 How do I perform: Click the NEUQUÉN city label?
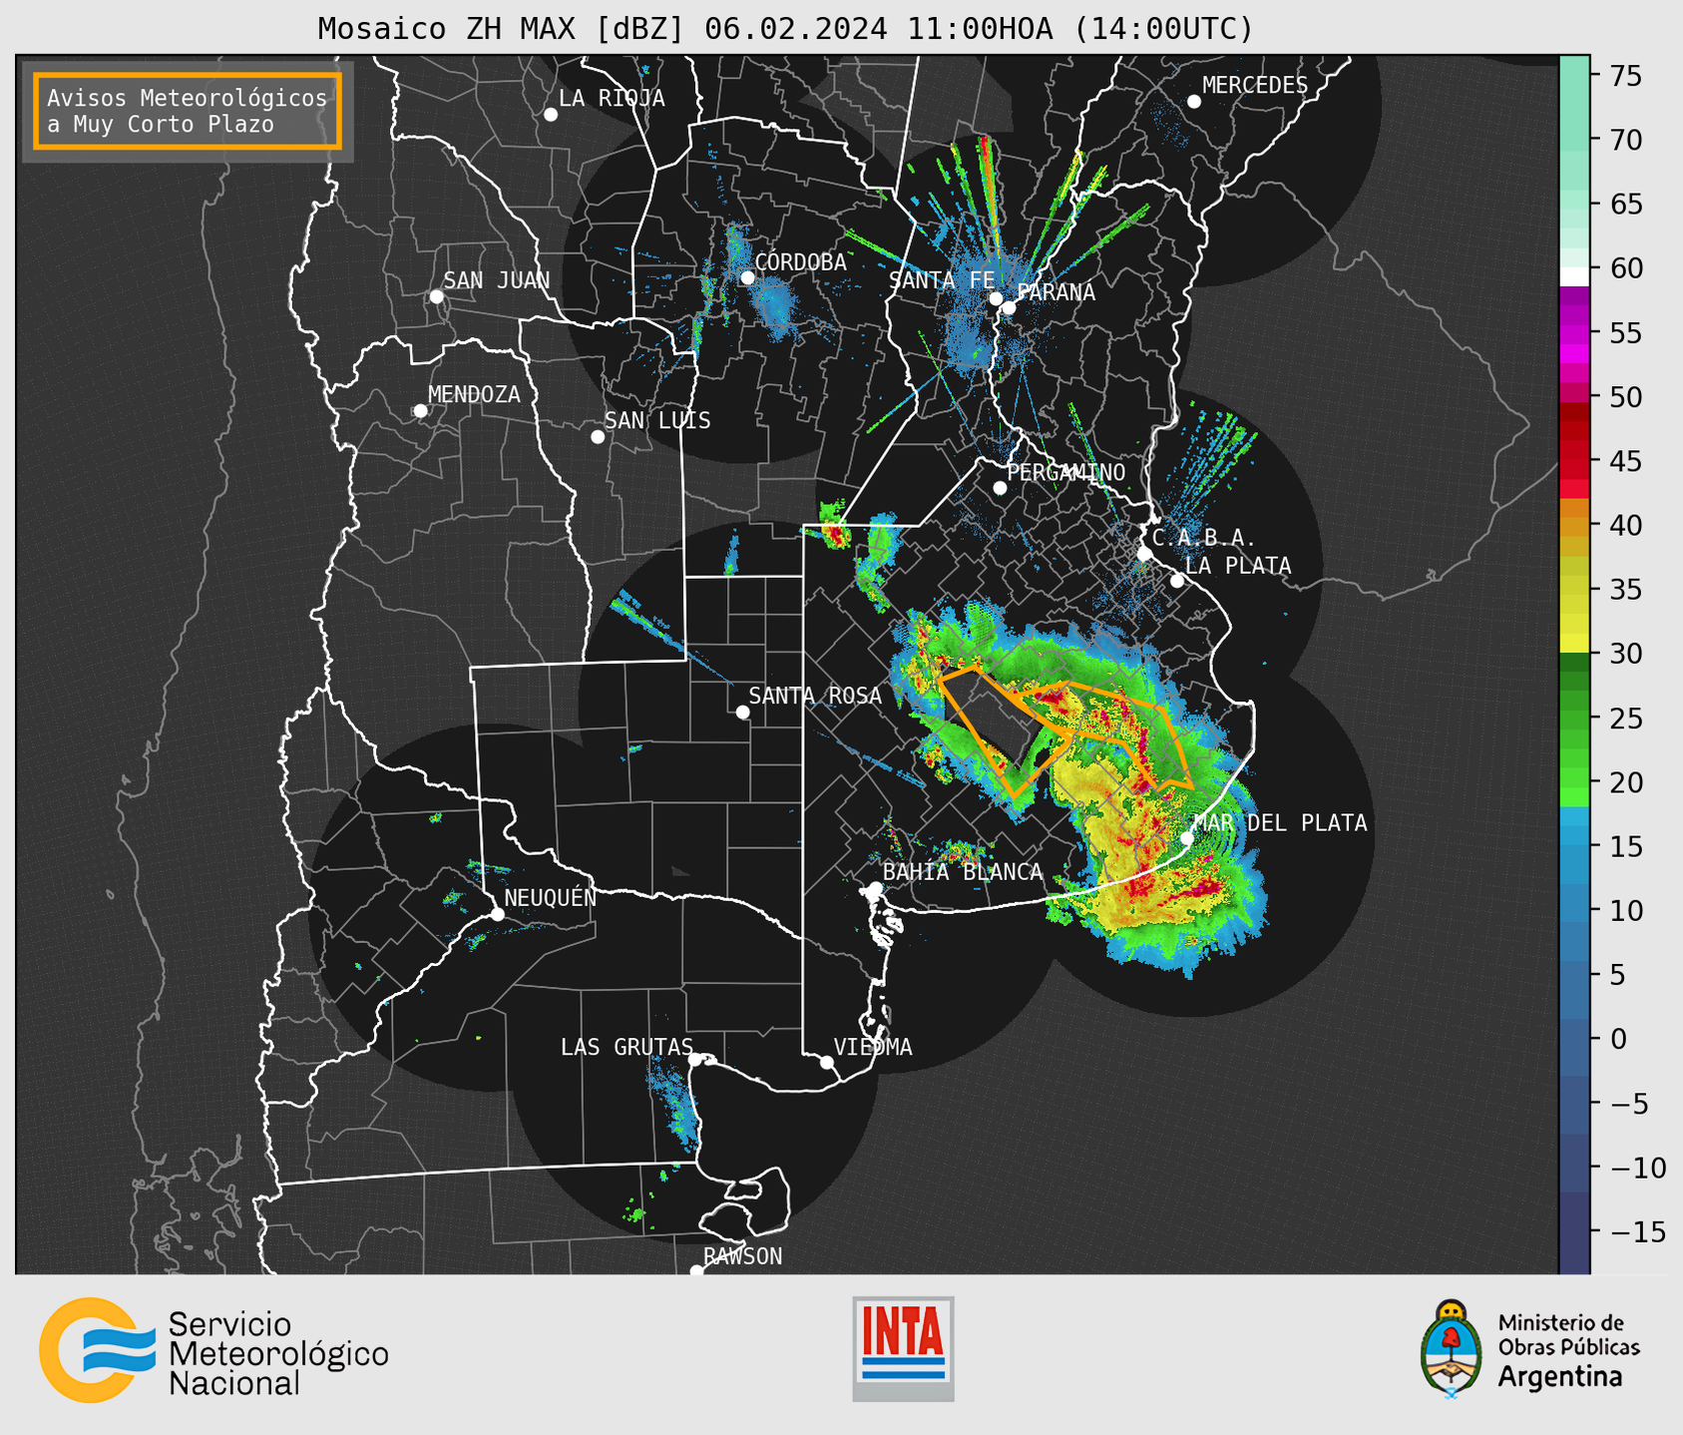coord(551,897)
